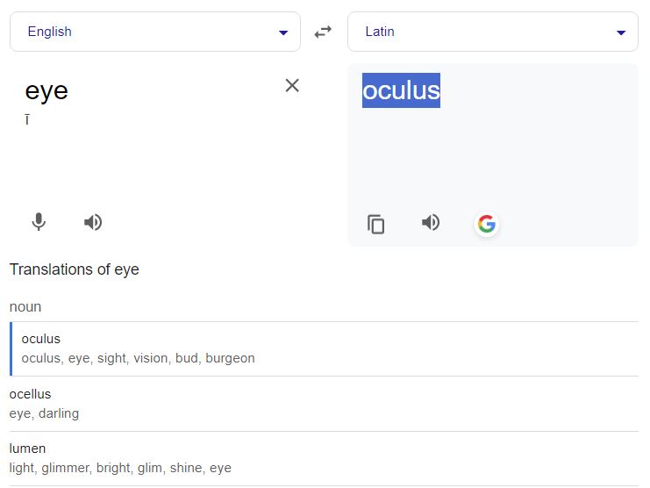
Task: Open the English source language dropdown
Action: click(x=154, y=32)
